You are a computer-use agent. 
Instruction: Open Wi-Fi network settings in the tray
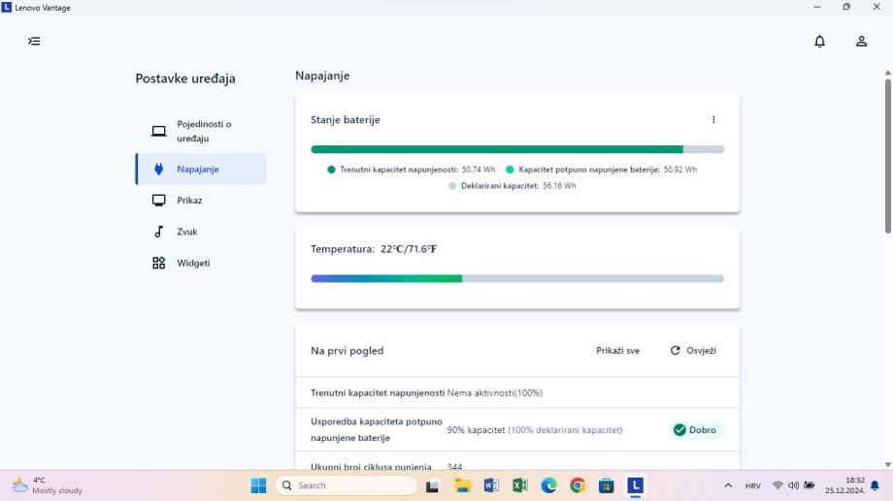777,485
